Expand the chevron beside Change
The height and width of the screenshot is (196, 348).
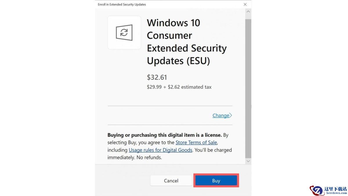coord(231,115)
